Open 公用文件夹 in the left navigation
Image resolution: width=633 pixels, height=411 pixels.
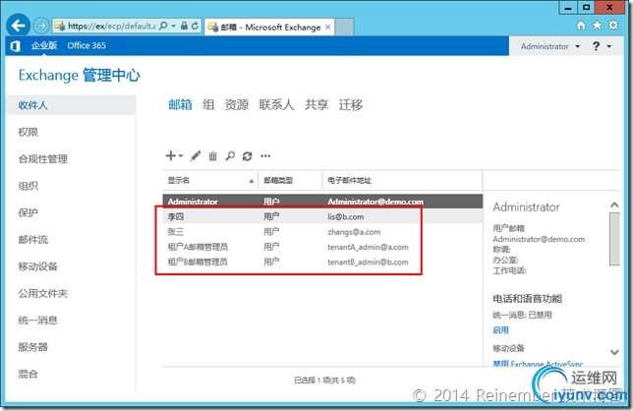click(43, 294)
